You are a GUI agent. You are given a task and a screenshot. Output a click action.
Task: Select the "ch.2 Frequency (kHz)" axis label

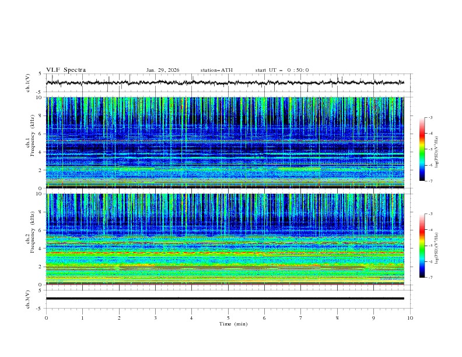point(30,232)
